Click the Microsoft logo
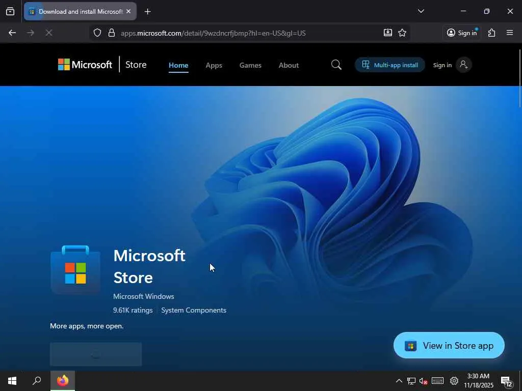Screen dimensions: 522x391 (x=85, y=65)
